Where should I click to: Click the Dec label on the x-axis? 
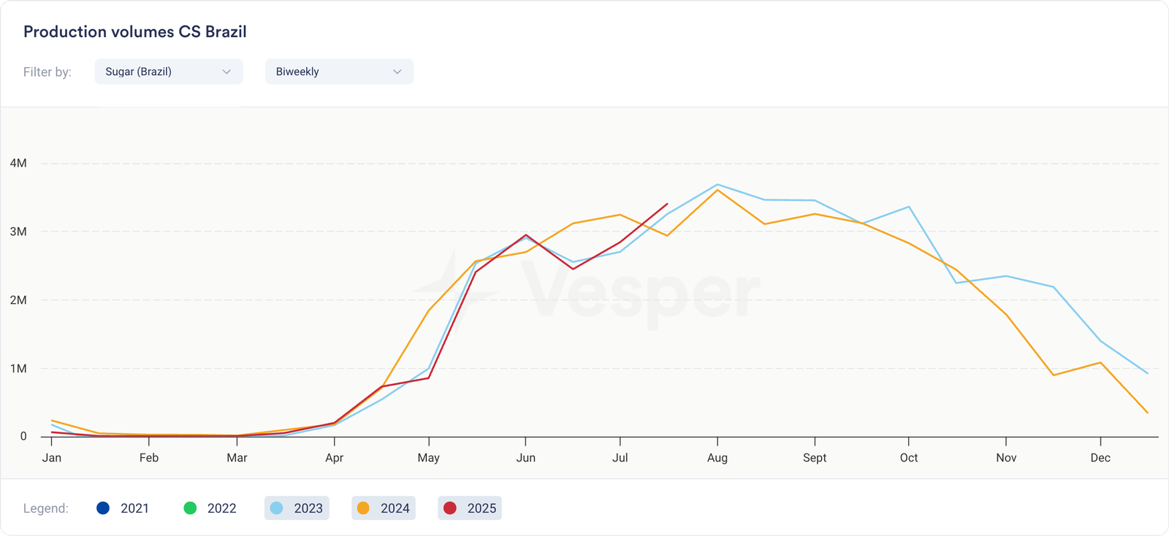click(1100, 458)
